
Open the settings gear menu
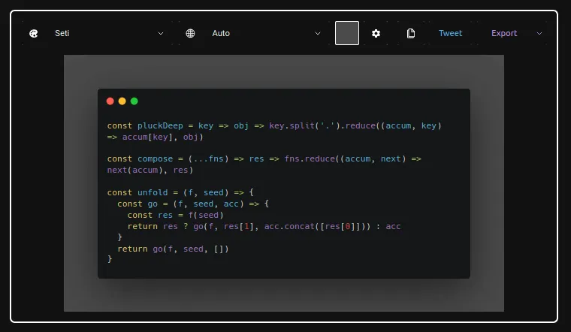pos(376,33)
